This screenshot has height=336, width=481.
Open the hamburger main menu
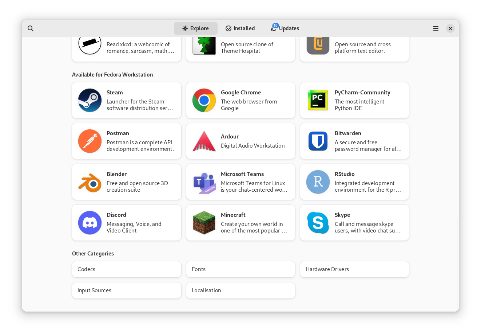pyautogui.click(x=436, y=28)
